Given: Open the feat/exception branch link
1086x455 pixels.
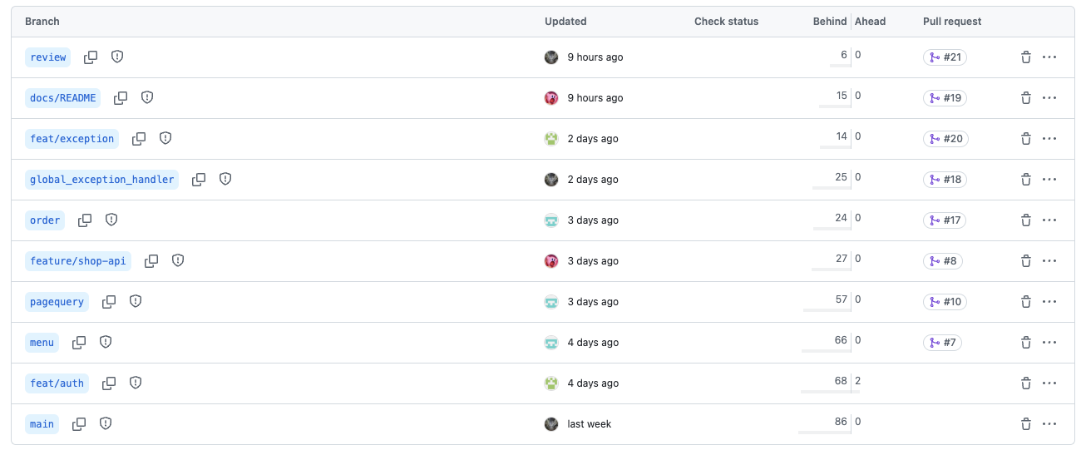Looking at the screenshot, I should (72, 139).
